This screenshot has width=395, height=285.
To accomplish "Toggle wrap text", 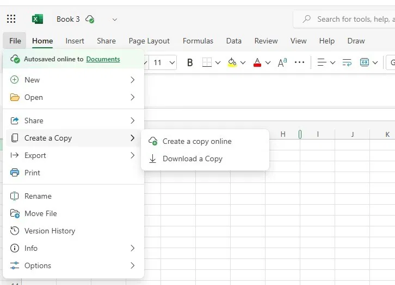I will [x=347, y=62].
